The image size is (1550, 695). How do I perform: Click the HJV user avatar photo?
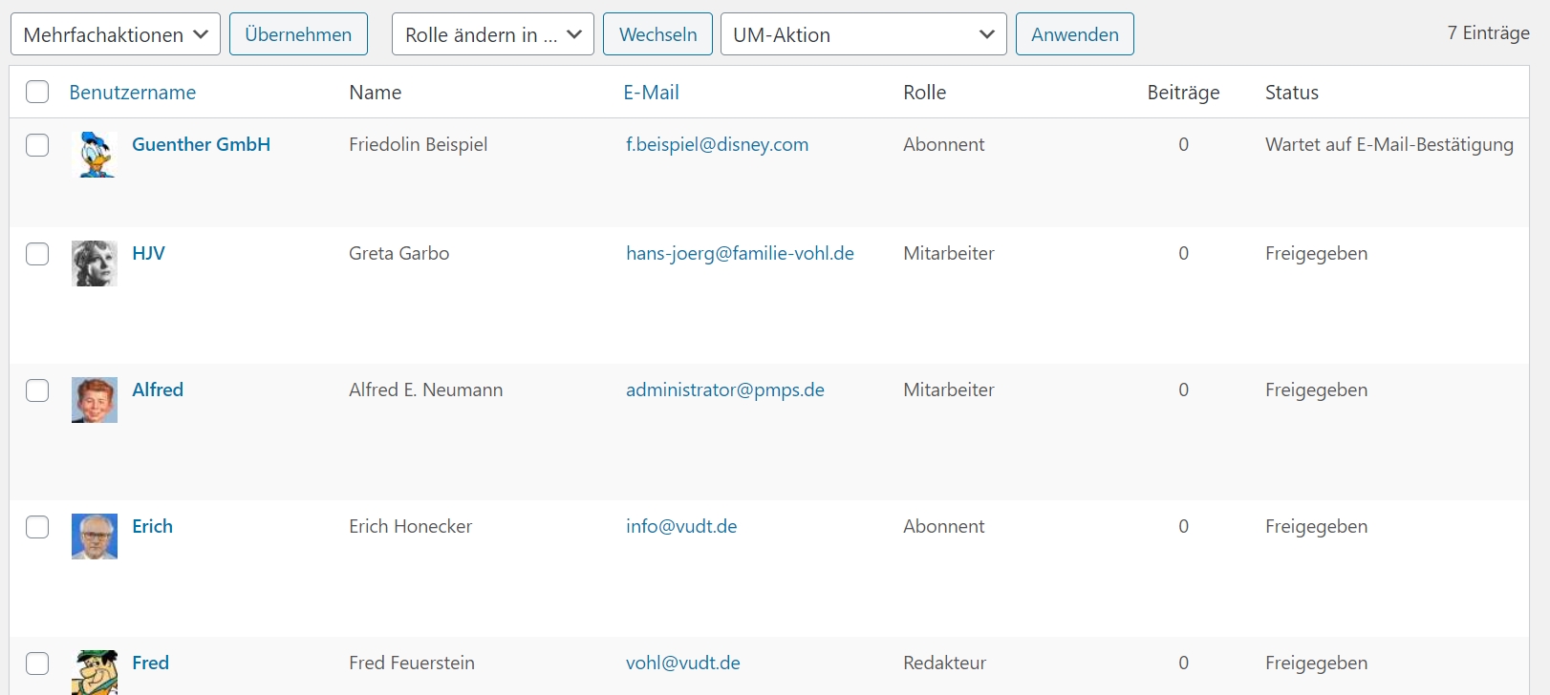tap(95, 263)
